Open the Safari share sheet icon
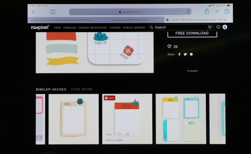 click(207, 11)
